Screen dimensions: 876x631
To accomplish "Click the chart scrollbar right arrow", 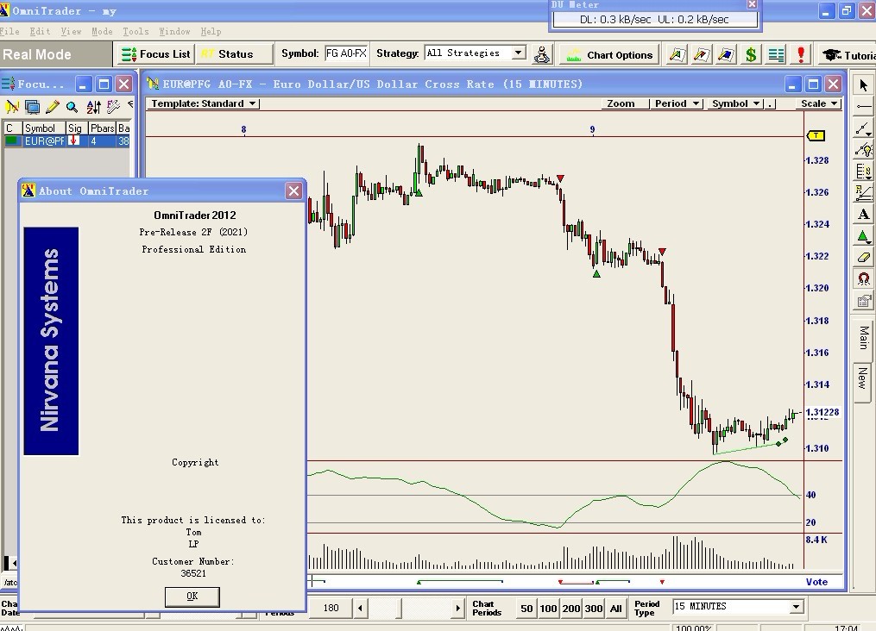I will tap(458, 608).
